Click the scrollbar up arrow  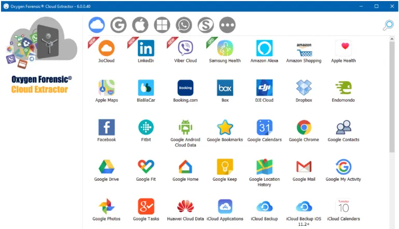(x=392, y=39)
